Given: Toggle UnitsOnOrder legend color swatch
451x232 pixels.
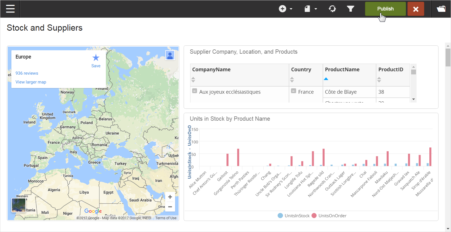Looking at the screenshot, I should 314,216.
